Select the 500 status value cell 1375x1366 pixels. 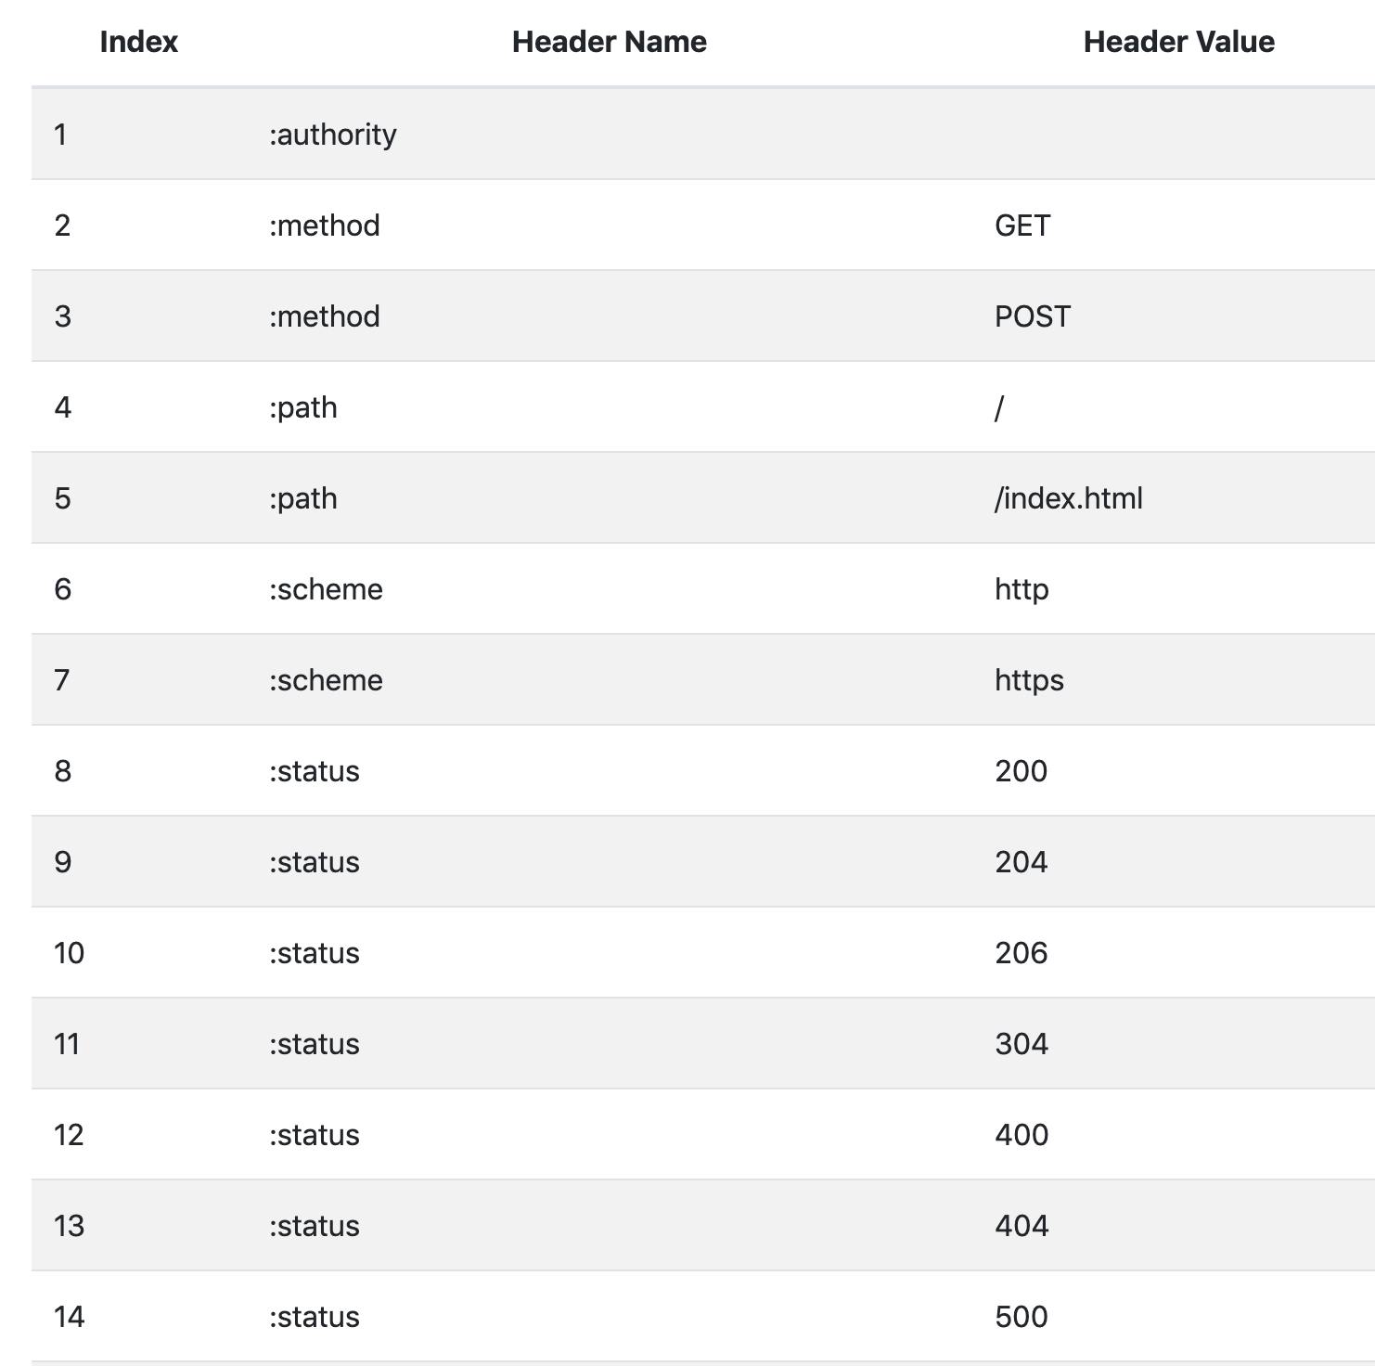point(1021,1317)
